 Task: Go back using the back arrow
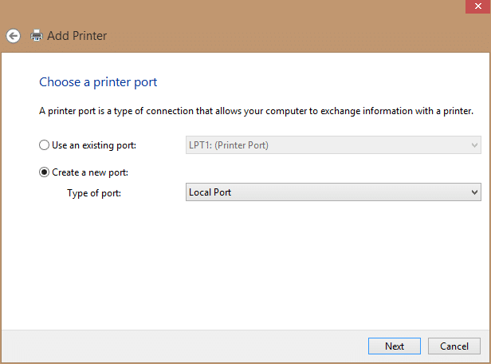13,36
